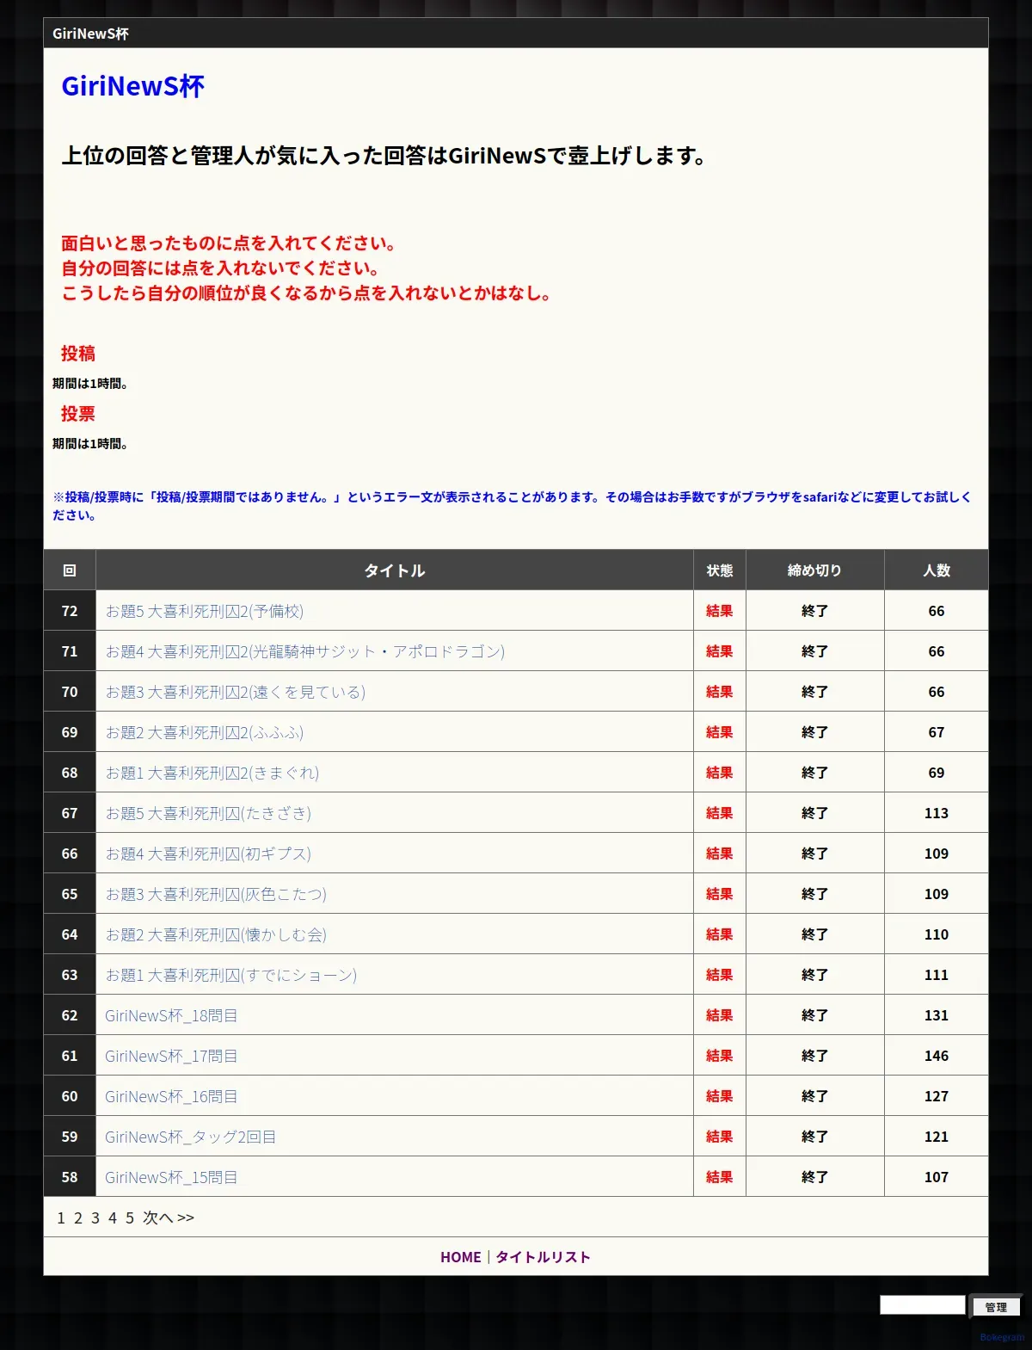Viewport: 1032px width, 1350px height.
Task: Focus the admin password input field
Action: coord(923,1305)
